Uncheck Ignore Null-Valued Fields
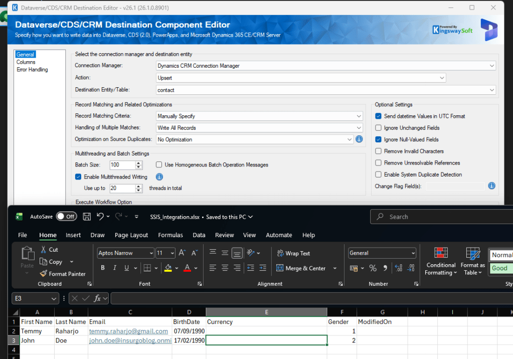 coord(378,139)
